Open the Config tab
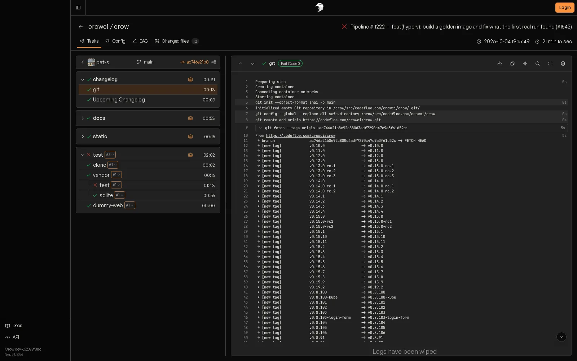 [115, 41]
